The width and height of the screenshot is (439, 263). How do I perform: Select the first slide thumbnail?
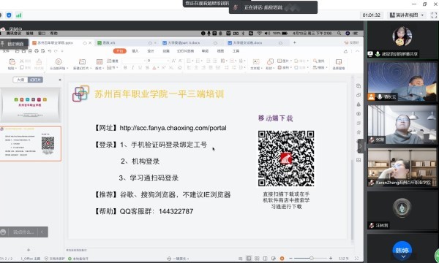pyautogui.click(x=31, y=104)
